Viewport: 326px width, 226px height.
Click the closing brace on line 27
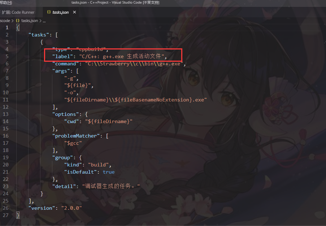pyautogui.click(x=18, y=215)
